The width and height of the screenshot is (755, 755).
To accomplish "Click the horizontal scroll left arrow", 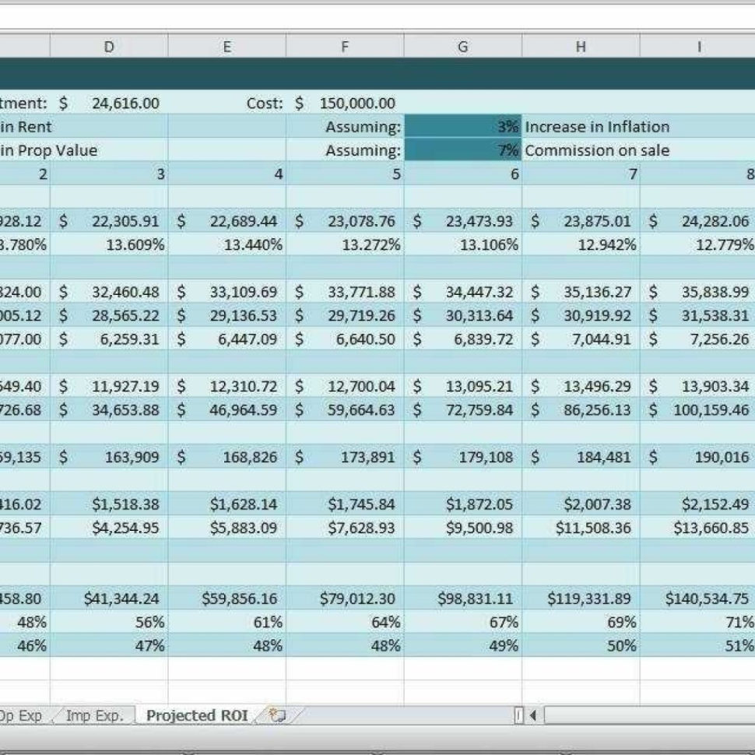I will coord(534,714).
